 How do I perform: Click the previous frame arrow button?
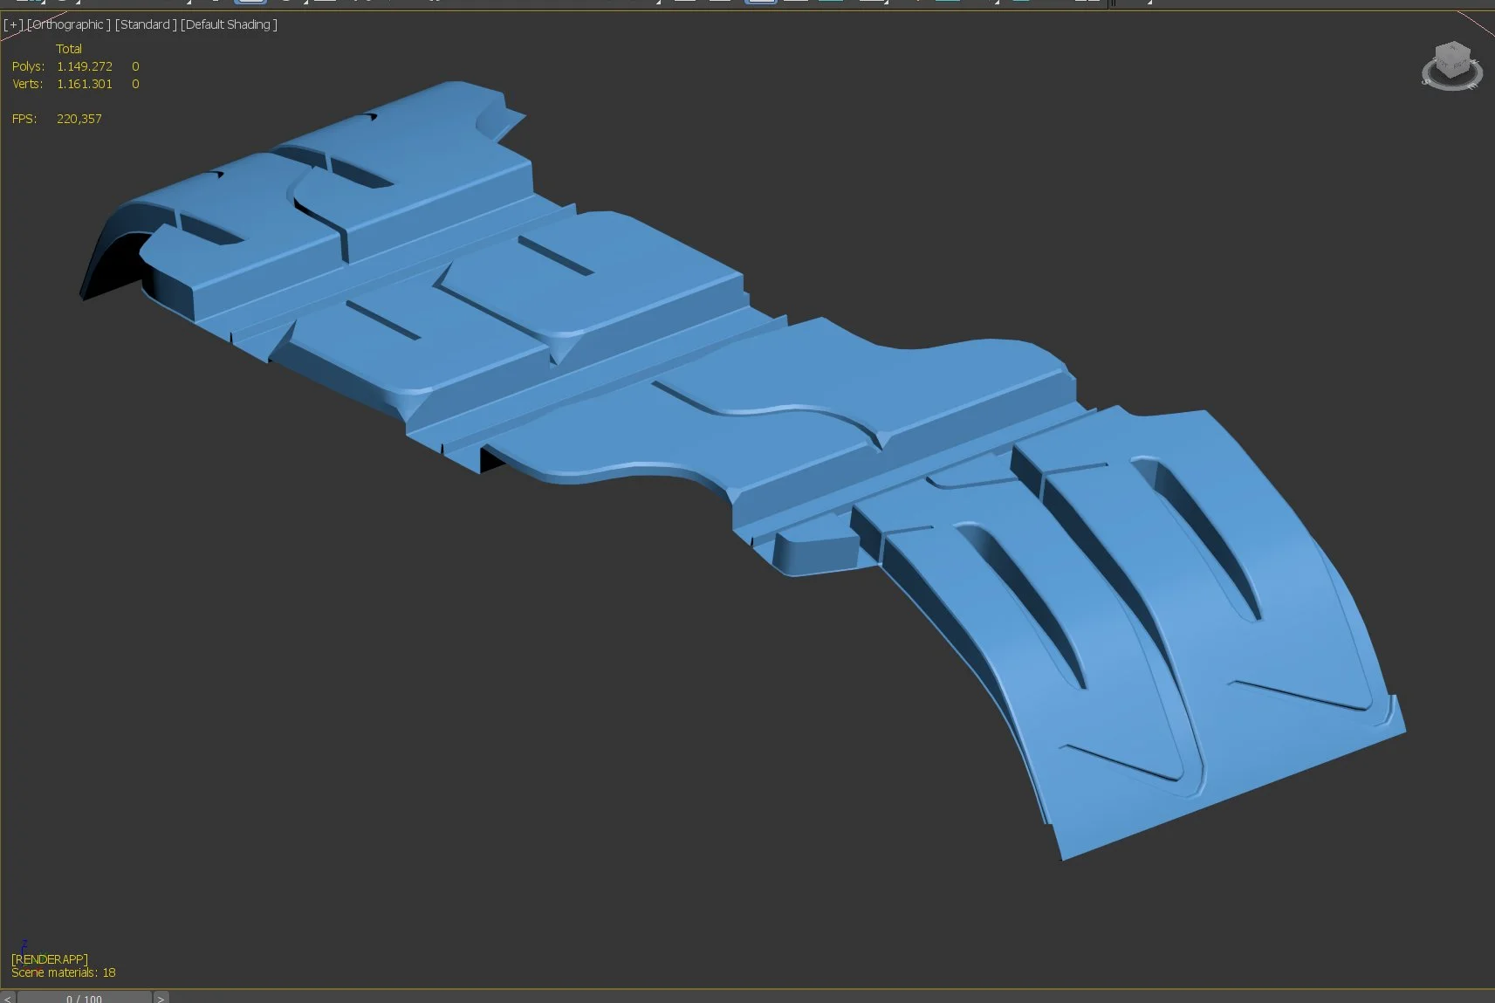7,998
